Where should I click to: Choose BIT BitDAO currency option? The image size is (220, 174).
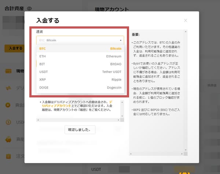(x=80, y=64)
